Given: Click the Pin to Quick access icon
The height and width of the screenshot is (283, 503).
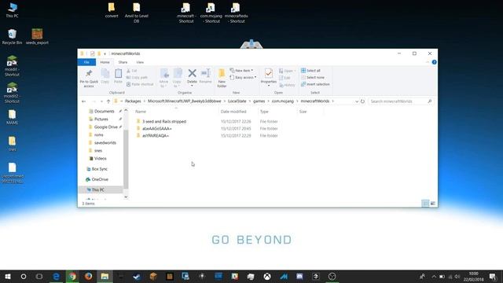Looking at the screenshot, I should pos(89,78).
